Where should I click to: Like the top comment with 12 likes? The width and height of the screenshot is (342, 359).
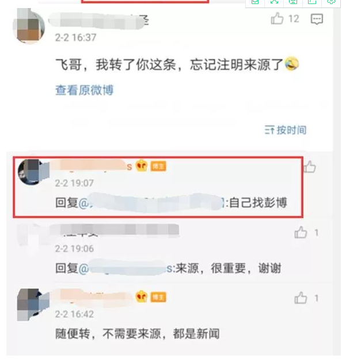277,18
